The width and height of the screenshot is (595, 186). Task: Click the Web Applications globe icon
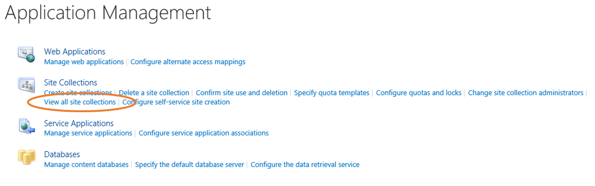coord(26,55)
